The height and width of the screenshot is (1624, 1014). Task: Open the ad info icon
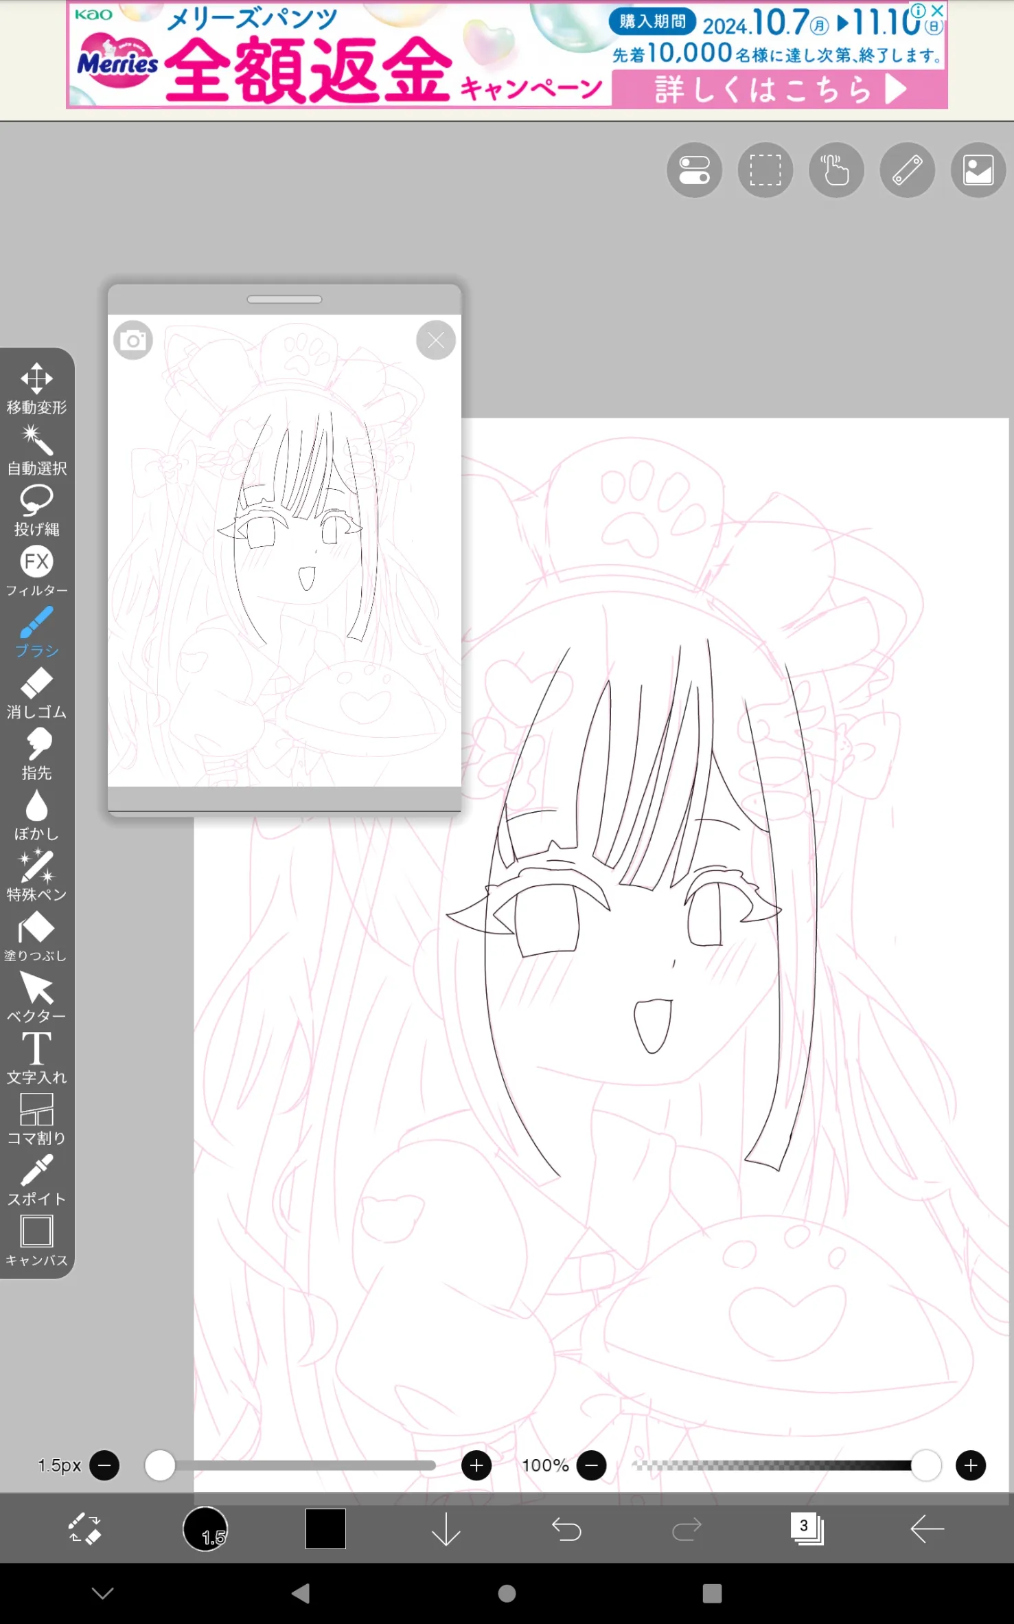tap(919, 10)
